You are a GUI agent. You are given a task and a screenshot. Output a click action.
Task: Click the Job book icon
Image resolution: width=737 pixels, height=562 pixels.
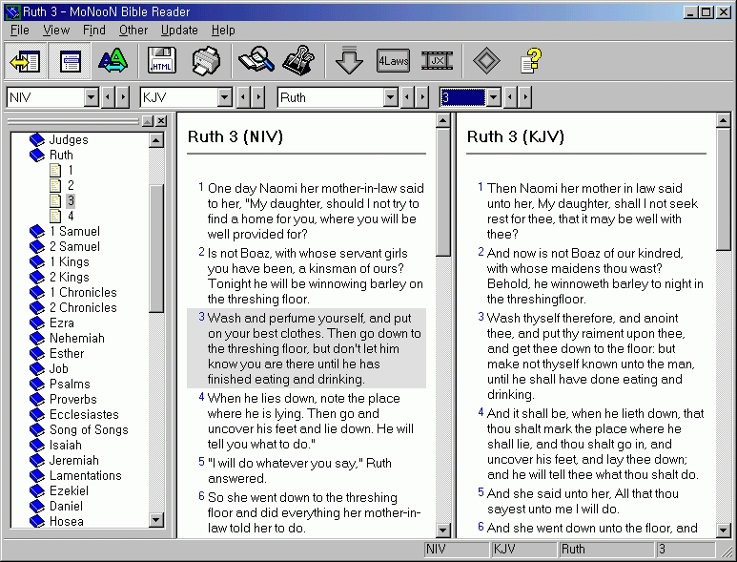click(x=36, y=368)
